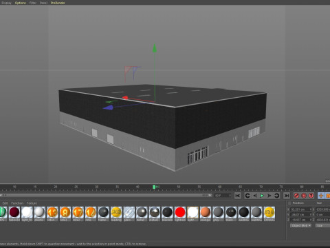330x248 pixels.
Task: Go to start of animation
Action: [238, 196]
